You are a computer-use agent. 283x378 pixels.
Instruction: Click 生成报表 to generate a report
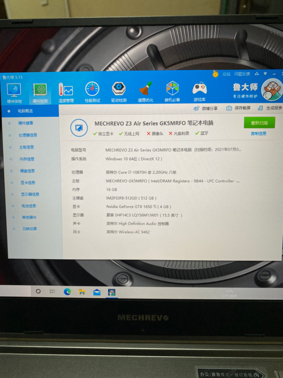point(270,108)
